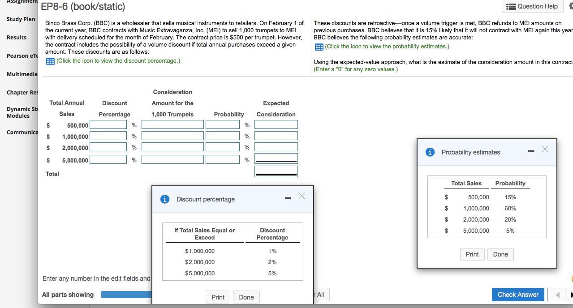The image size is (573, 308).
Task: Click the 15% probability value
Action: pos(510,197)
